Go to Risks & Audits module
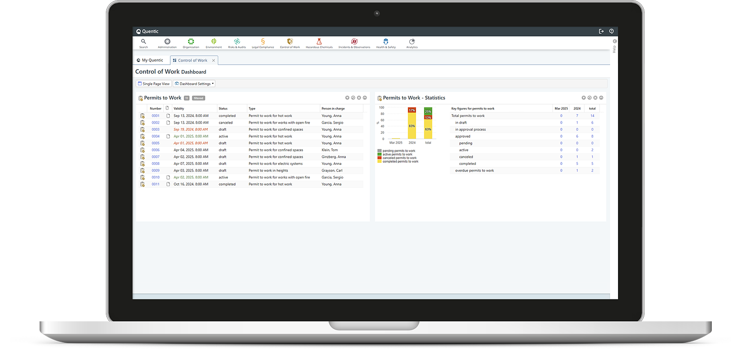 (237, 43)
